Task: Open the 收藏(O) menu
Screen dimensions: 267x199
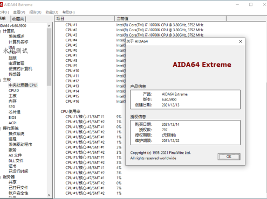Action: tap(52, 12)
